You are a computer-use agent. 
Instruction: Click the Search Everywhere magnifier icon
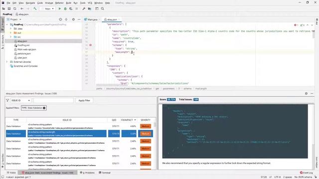[103, 9]
